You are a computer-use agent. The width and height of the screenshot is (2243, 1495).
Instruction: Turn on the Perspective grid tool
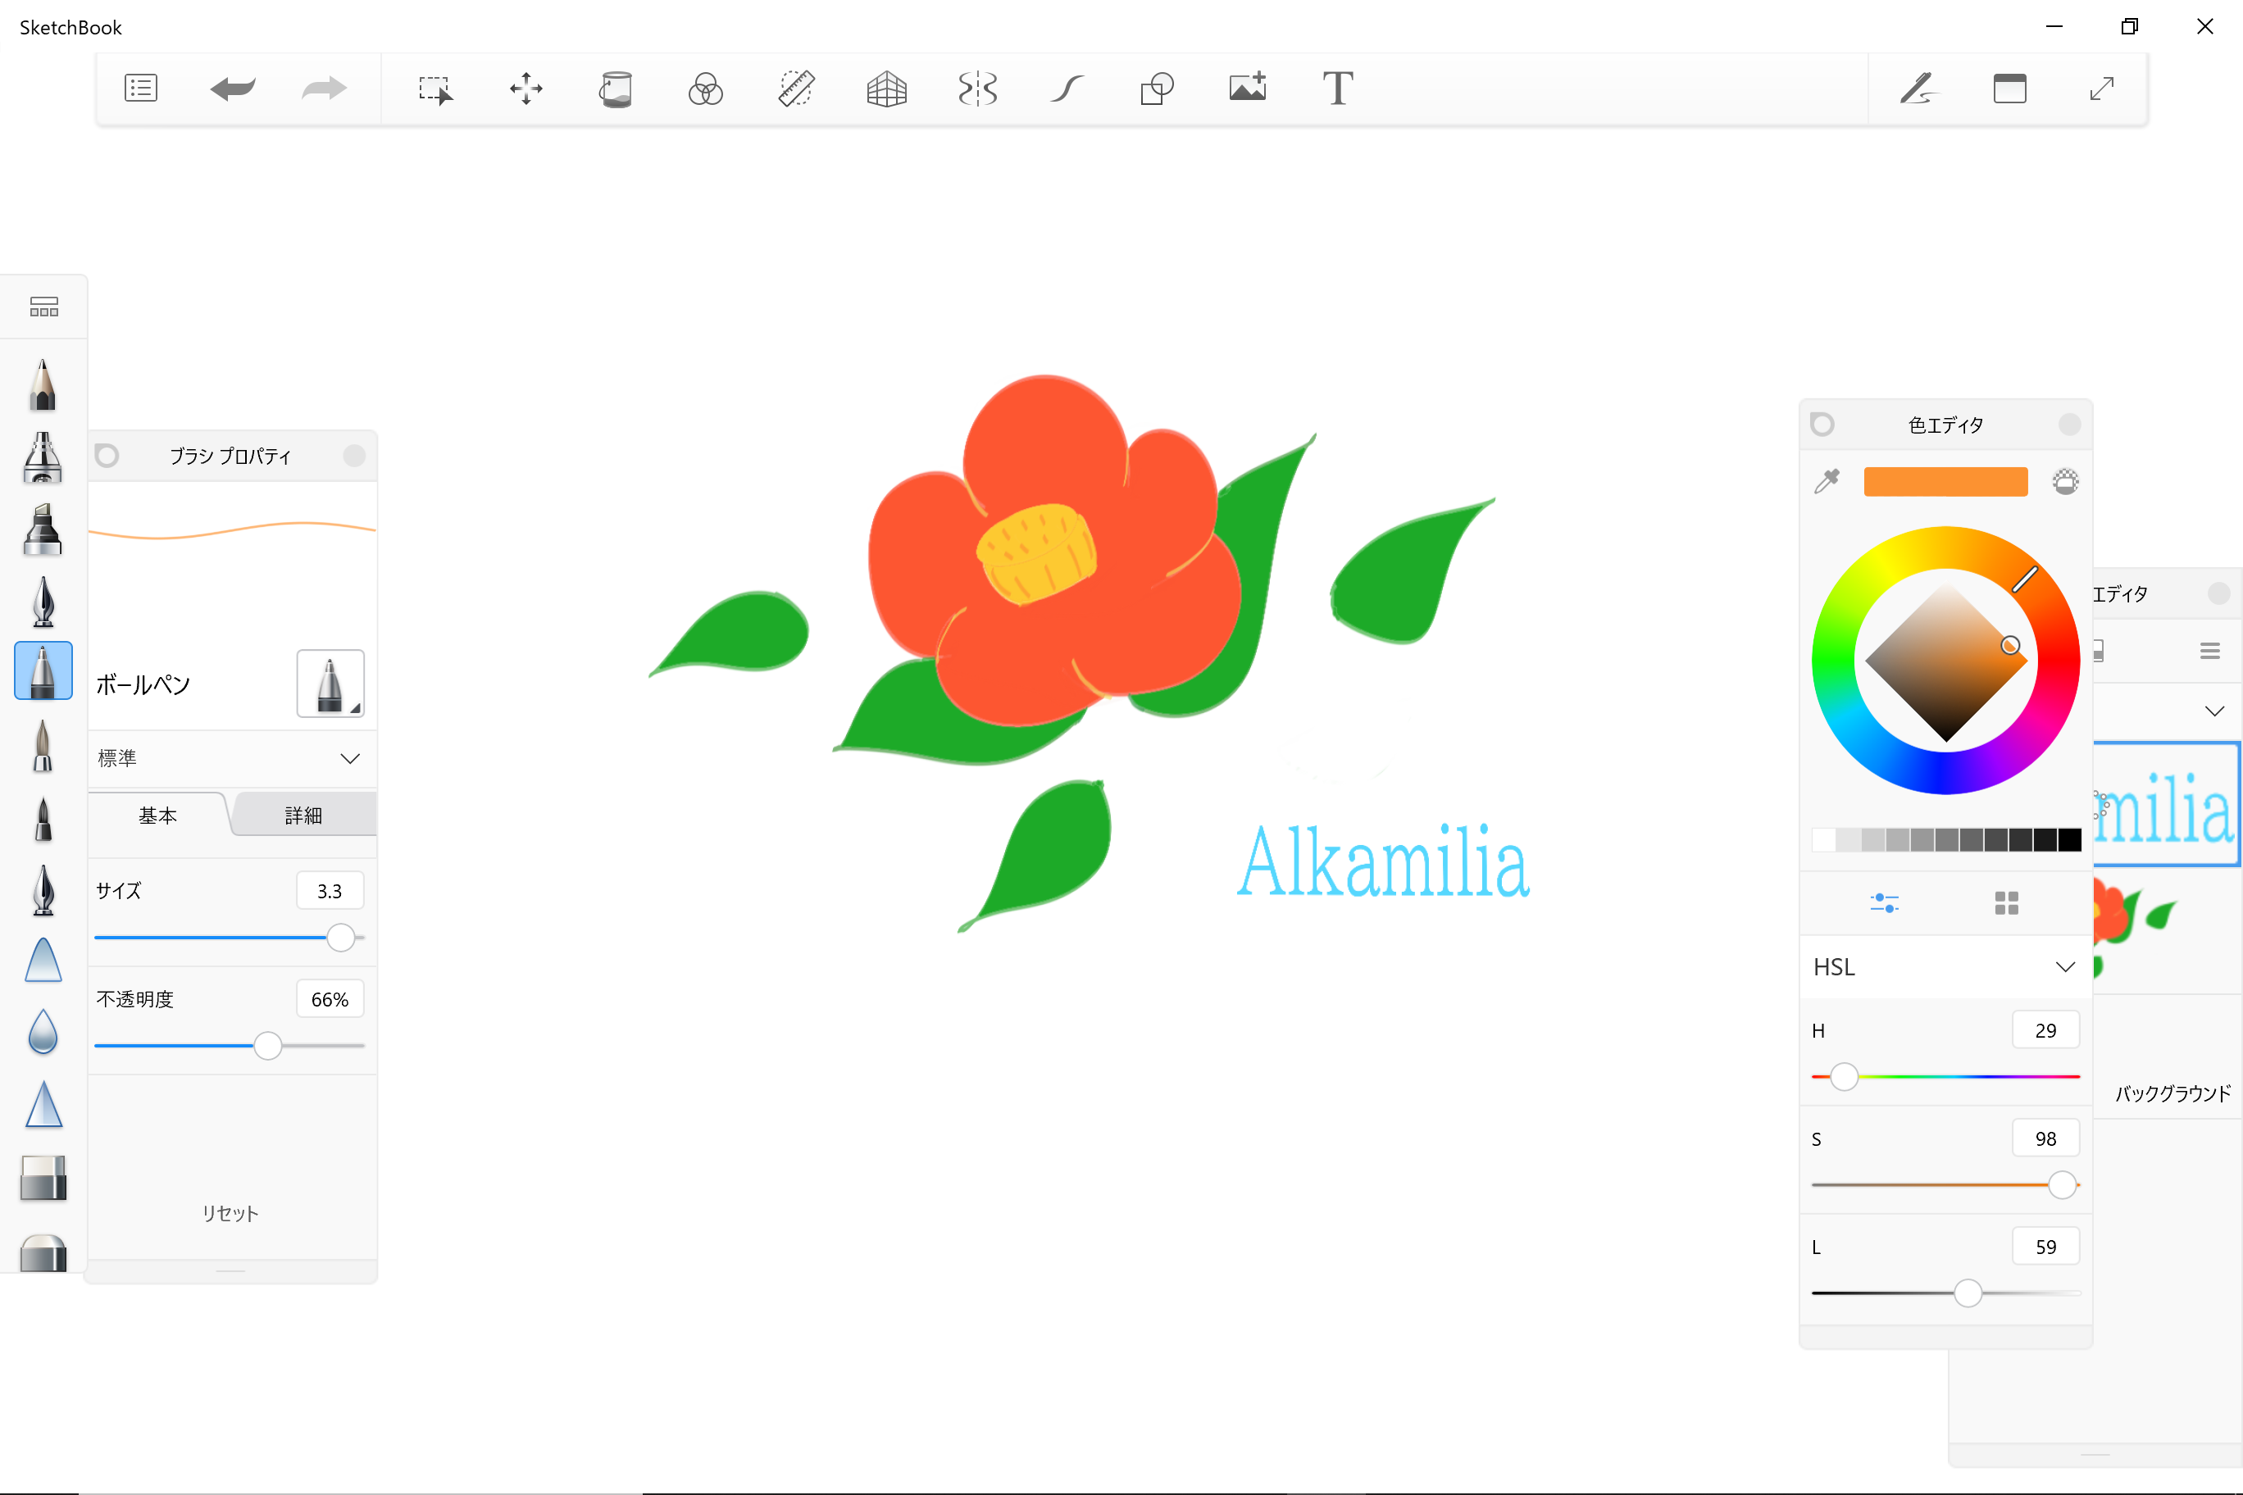tap(887, 89)
